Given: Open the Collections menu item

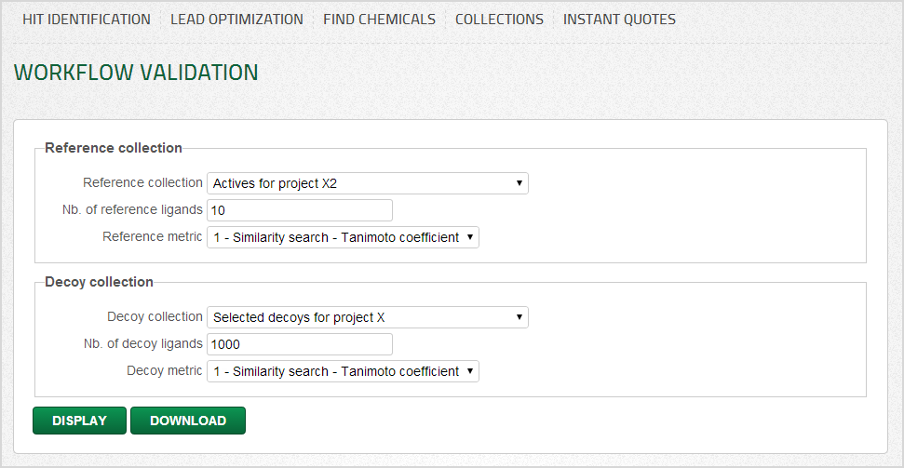Looking at the screenshot, I should pos(499,19).
